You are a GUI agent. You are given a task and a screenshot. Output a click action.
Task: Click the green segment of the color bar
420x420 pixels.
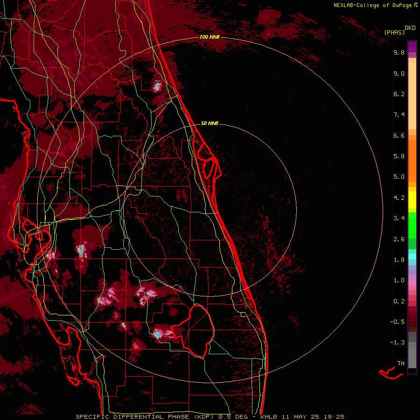pyautogui.click(x=412, y=225)
